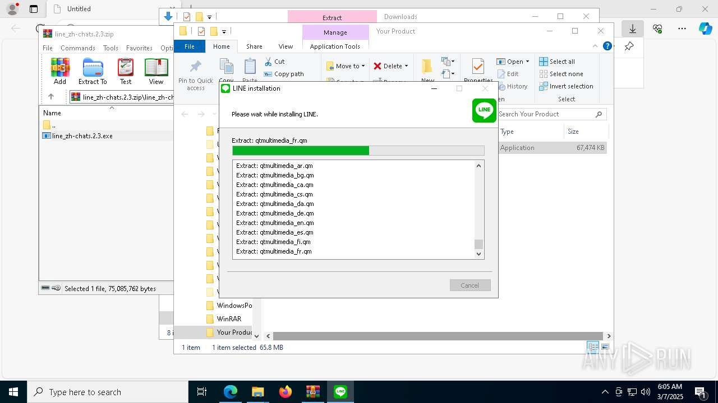Click the Edge Downloads icon
The width and height of the screenshot is (718, 403).
[633, 29]
